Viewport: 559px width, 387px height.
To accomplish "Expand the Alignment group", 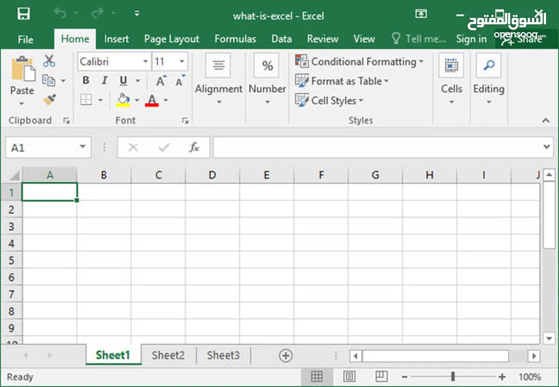I will pos(218,78).
